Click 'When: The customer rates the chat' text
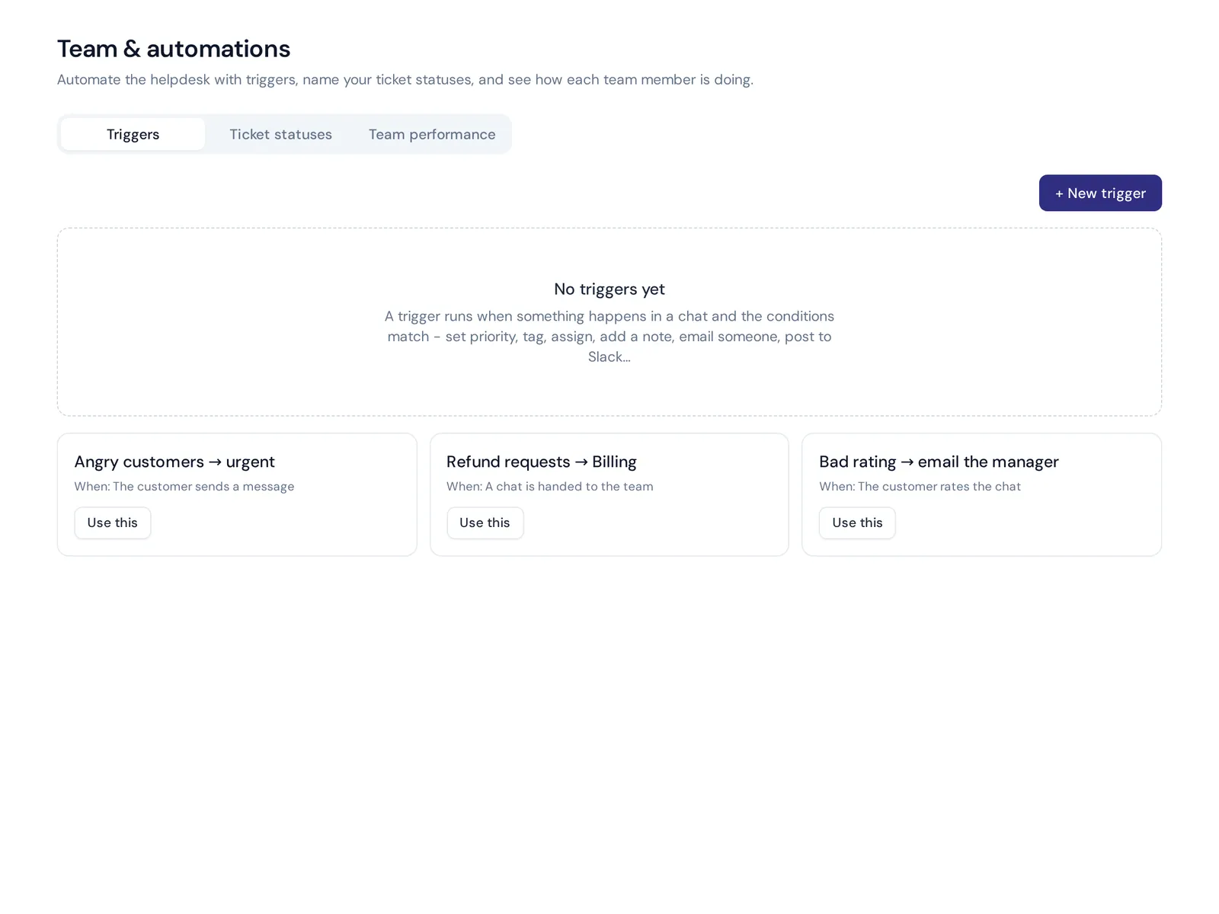 (x=920, y=487)
